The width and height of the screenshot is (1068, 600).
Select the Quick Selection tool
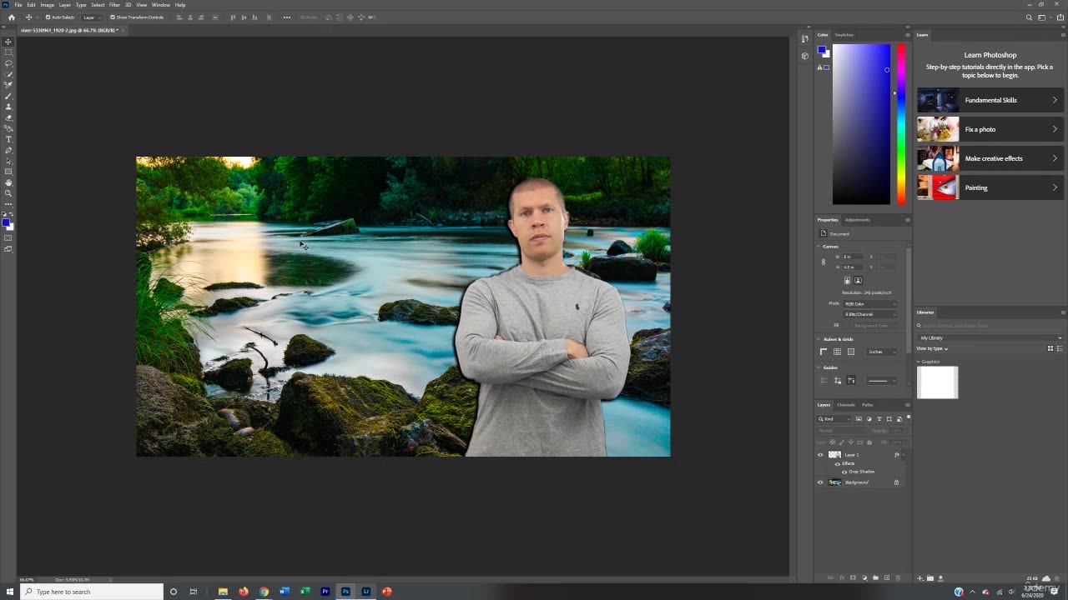(x=8, y=74)
